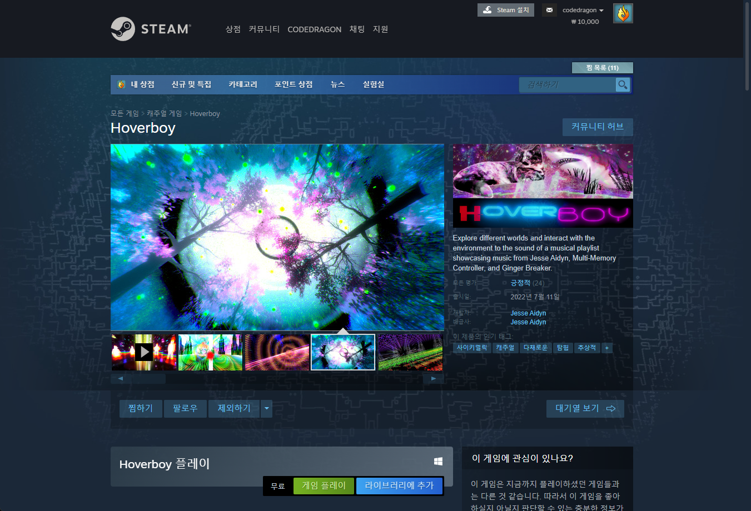Click the 캐주얼 게임 breadcrumb link
The width and height of the screenshot is (751, 511).
pyautogui.click(x=164, y=113)
